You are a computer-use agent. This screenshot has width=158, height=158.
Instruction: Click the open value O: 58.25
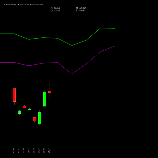(55, 11)
